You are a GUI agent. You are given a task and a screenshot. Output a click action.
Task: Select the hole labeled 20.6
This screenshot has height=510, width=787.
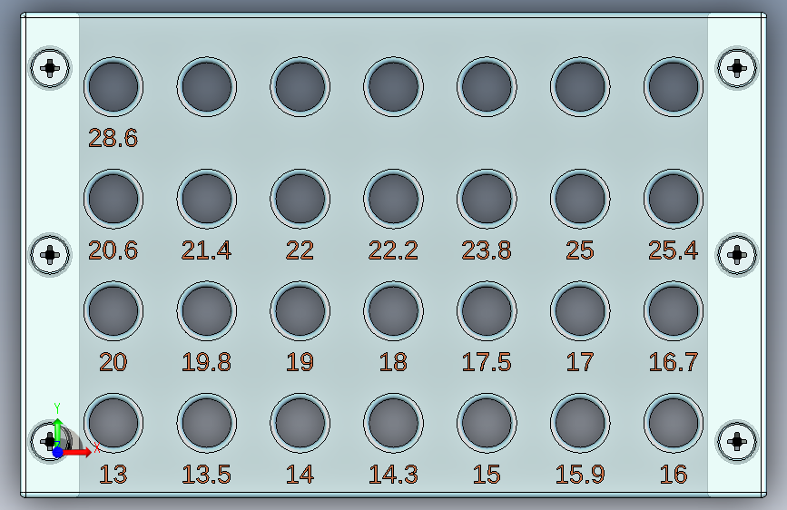113,199
